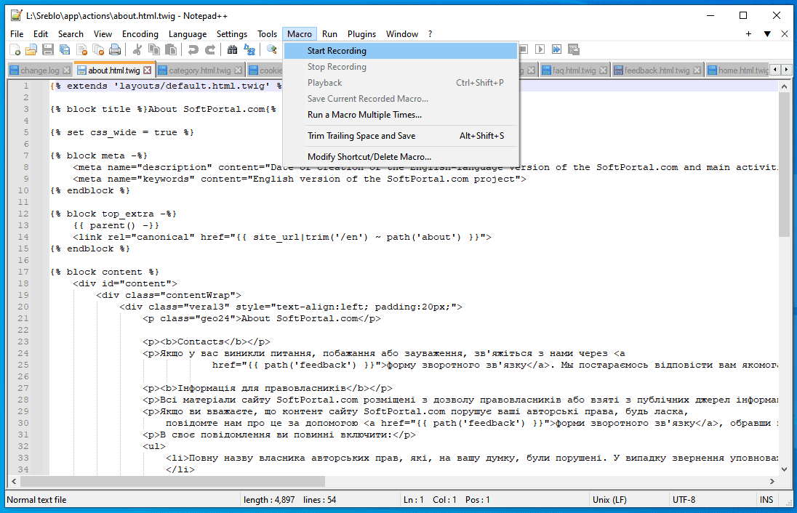Stop macro recording toolbar square icon
The height and width of the screenshot is (513, 797).
coord(524,49)
